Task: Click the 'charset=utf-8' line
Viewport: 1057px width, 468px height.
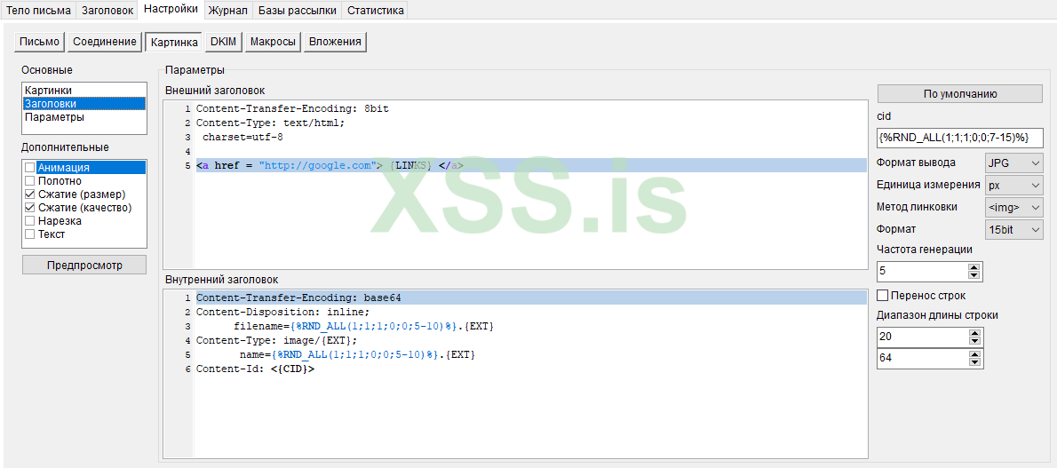Action: (242, 137)
